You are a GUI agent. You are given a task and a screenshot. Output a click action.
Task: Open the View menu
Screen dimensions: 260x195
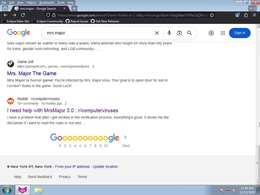(x=20, y=3)
